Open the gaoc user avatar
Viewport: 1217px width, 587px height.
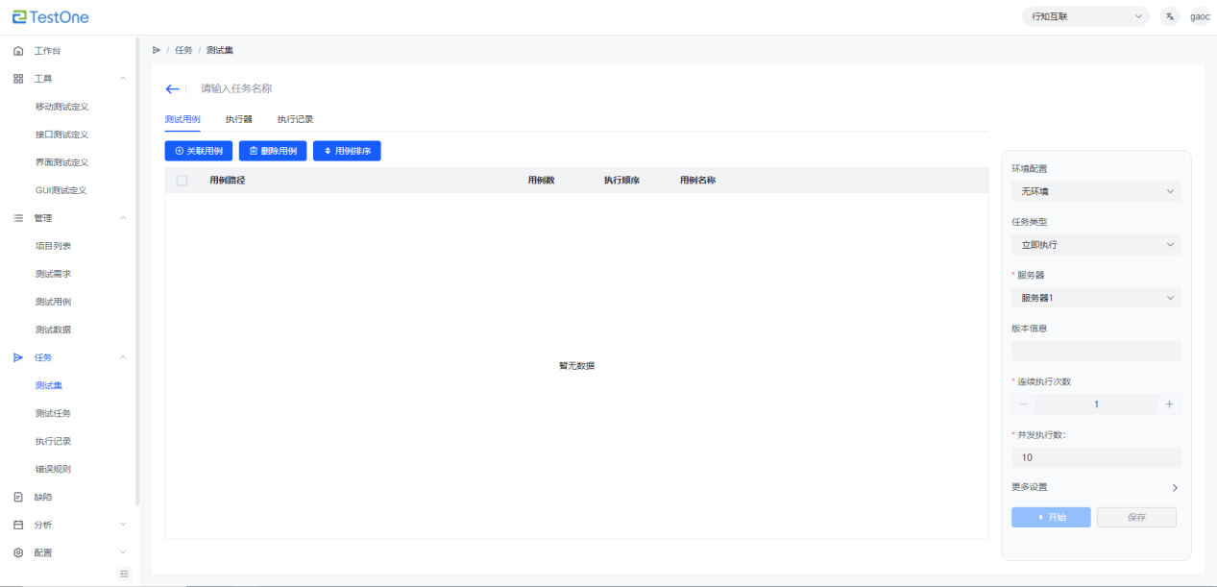point(1200,16)
